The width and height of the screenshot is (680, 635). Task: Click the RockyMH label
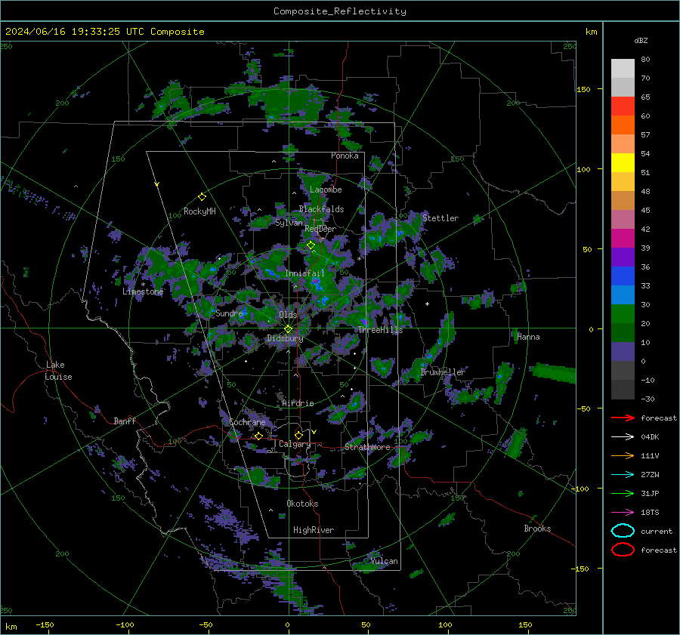199,211
